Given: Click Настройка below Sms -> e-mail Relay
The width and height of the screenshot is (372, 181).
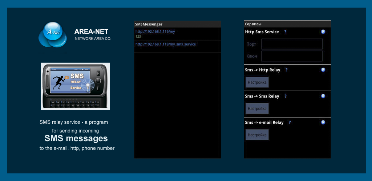Looking at the screenshot, I should [x=257, y=135].
